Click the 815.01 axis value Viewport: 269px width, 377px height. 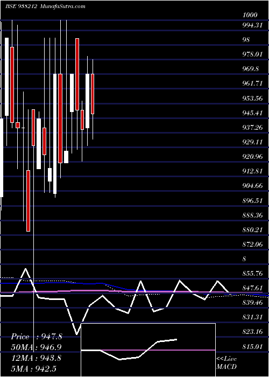coord(252,347)
